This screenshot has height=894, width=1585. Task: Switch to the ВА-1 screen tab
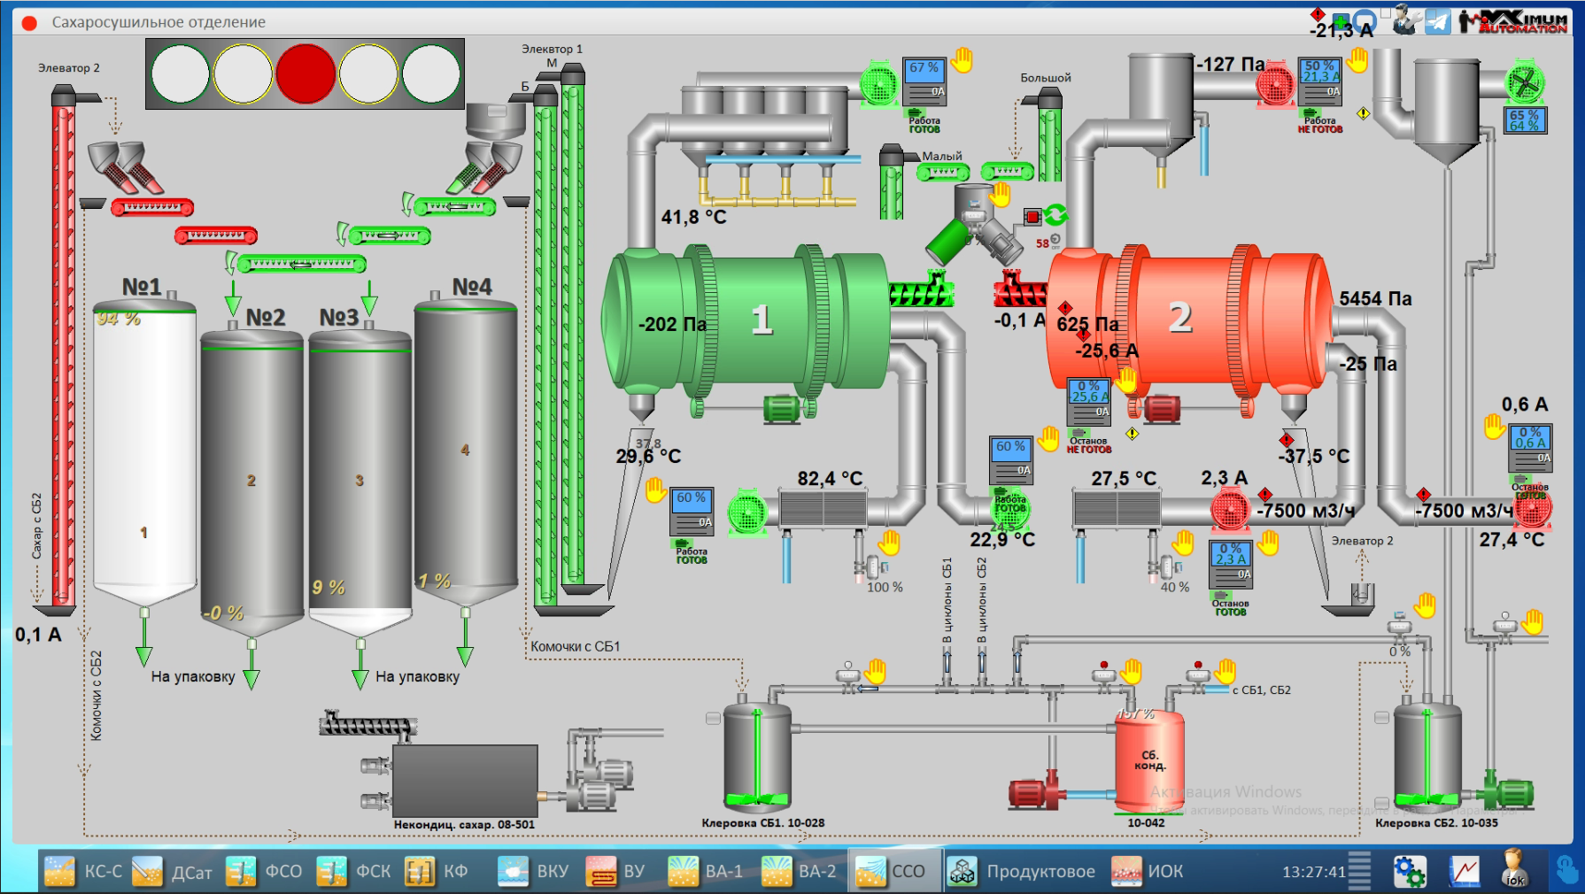706,872
